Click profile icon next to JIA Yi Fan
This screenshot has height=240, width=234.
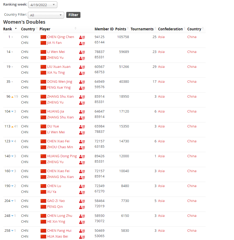pos(82,43)
